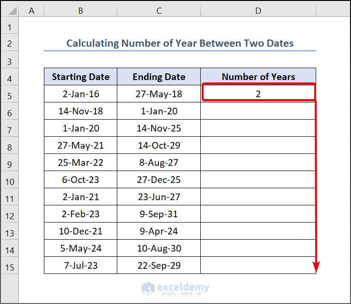Select column D header
This screenshot has height=304, width=351.
[258, 10]
